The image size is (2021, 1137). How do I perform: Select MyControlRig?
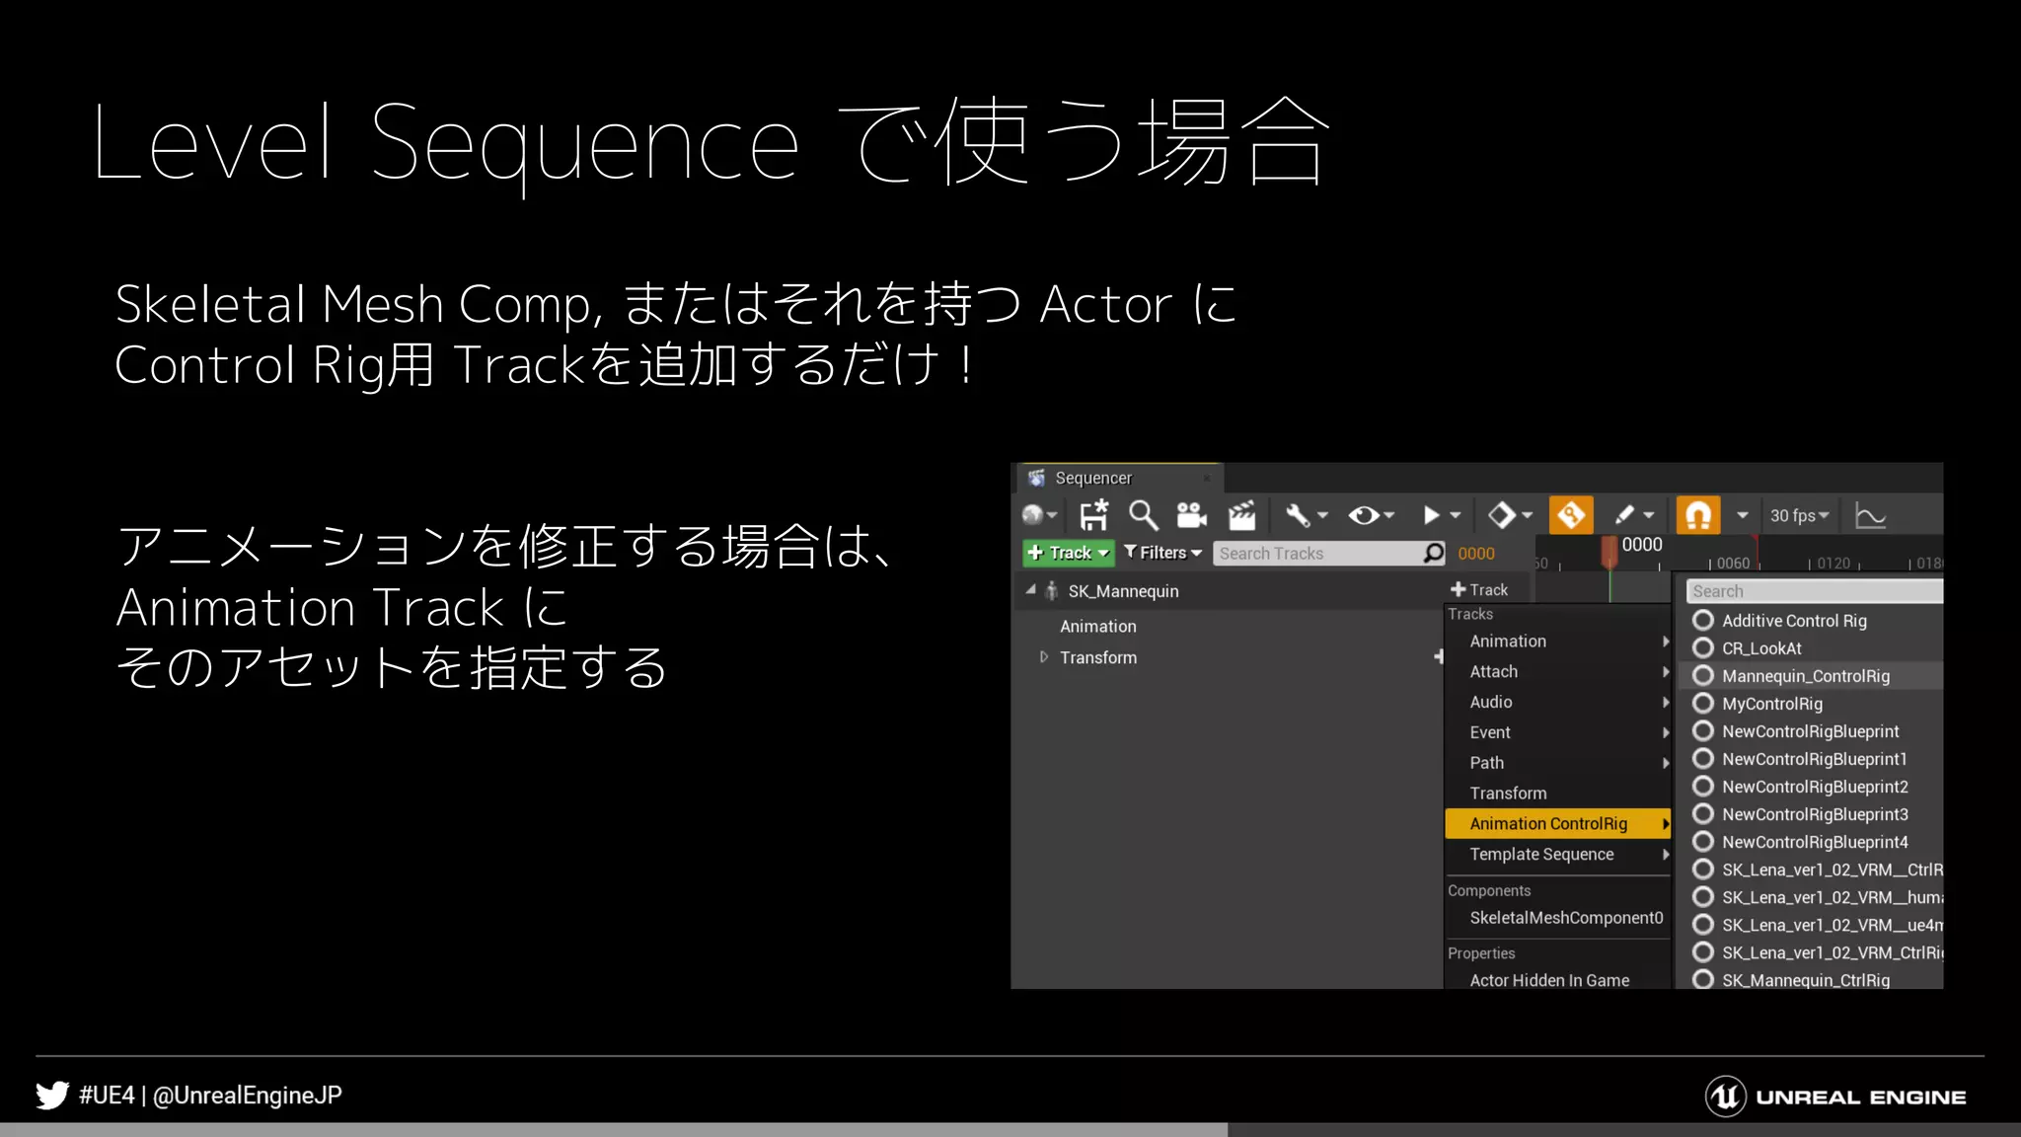[x=1811, y=704]
